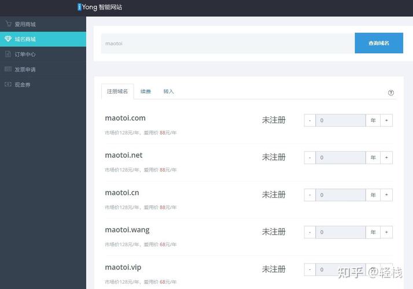Click the diamond icon beside 域名商城
Viewport: 413px width, 289px height.
pos(8,39)
